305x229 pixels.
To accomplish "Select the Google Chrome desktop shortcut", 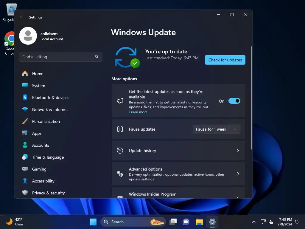I will click(10, 43).
